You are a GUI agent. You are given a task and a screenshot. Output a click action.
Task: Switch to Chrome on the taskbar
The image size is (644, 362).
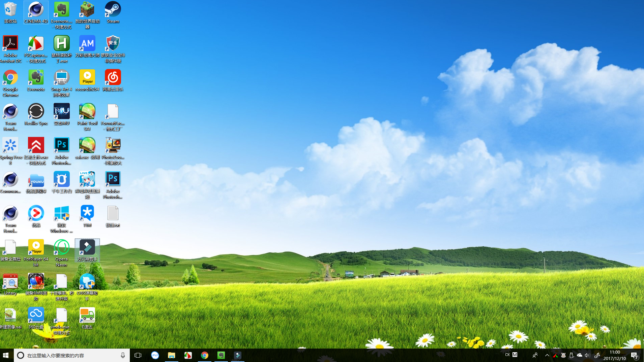point(204,355)
